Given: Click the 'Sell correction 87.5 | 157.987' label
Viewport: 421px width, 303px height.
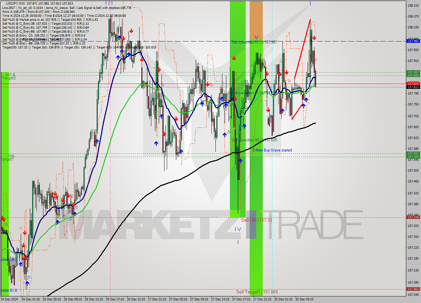Looking at the screenshot, I should pos(254,42).
